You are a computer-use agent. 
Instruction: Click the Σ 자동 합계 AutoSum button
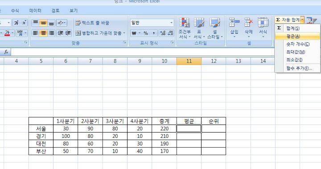288,20
